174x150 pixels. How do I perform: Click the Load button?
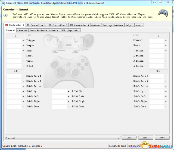coord(129,138)
